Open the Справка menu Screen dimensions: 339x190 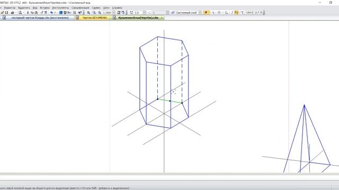click(117, 8)
